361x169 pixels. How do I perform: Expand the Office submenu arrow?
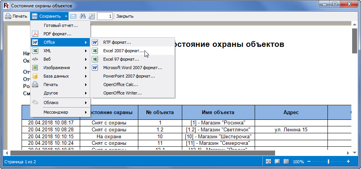[86, 43]
